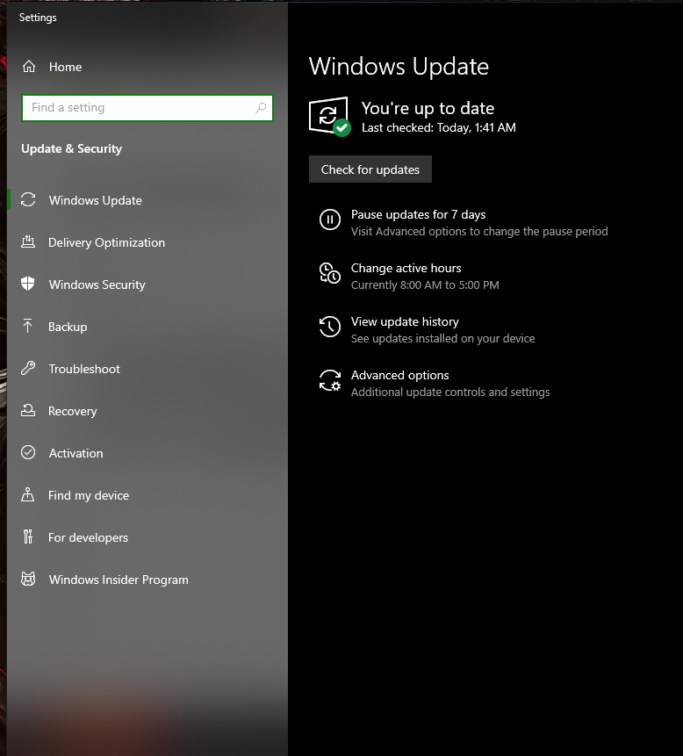This screenshot has width=683, height=756.
Task: Click 'You're up to date' status text
Action: click(428, 108)
